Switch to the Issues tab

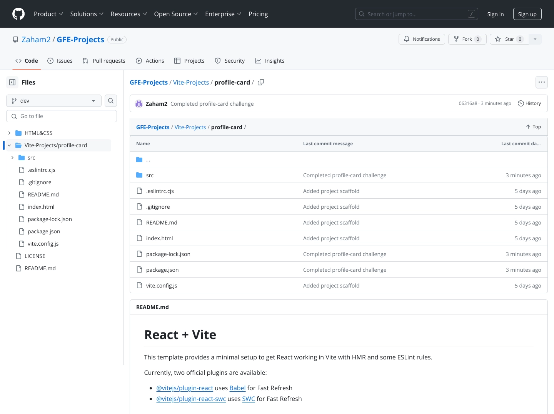coord(60,61)
